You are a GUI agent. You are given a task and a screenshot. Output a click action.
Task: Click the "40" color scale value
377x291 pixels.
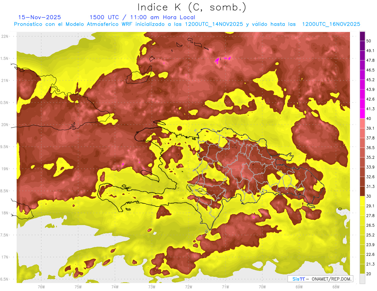pos(369,119)
